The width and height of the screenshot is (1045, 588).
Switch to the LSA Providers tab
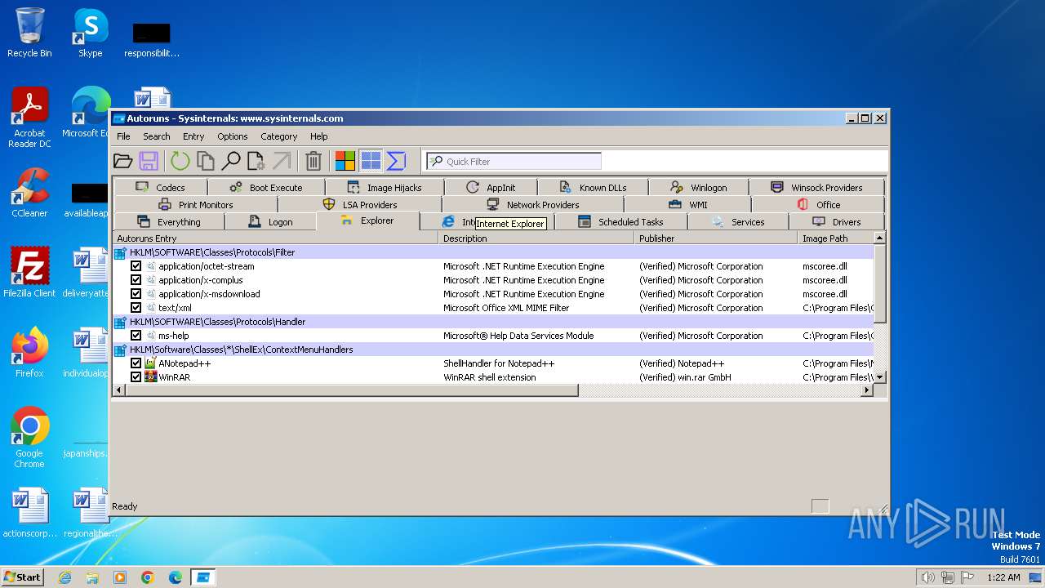360,205
